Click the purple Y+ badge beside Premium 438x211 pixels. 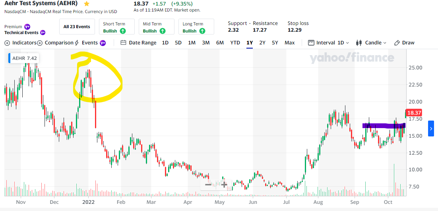[x=27, y=27]
